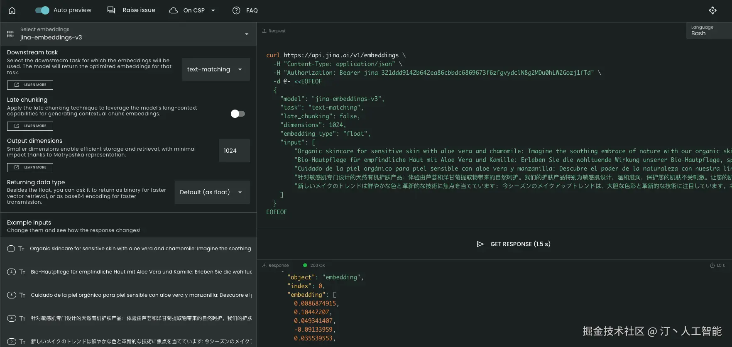Enable the Late chunking toggle
The width and height of the screenshot is (732, 347).
tap(237, 114)
